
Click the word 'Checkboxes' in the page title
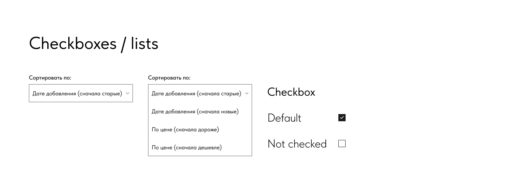(73, 44)
